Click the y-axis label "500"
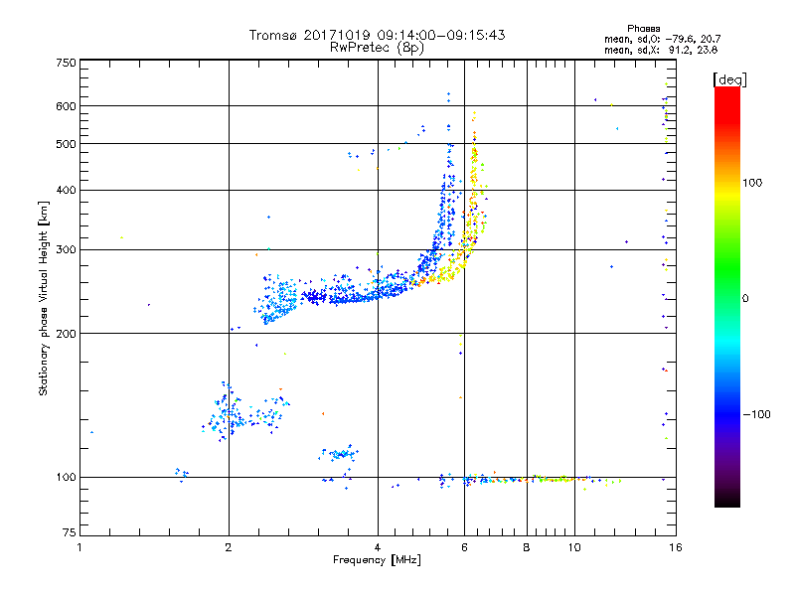Screen dimensions: 795x596 click(66, 144)
